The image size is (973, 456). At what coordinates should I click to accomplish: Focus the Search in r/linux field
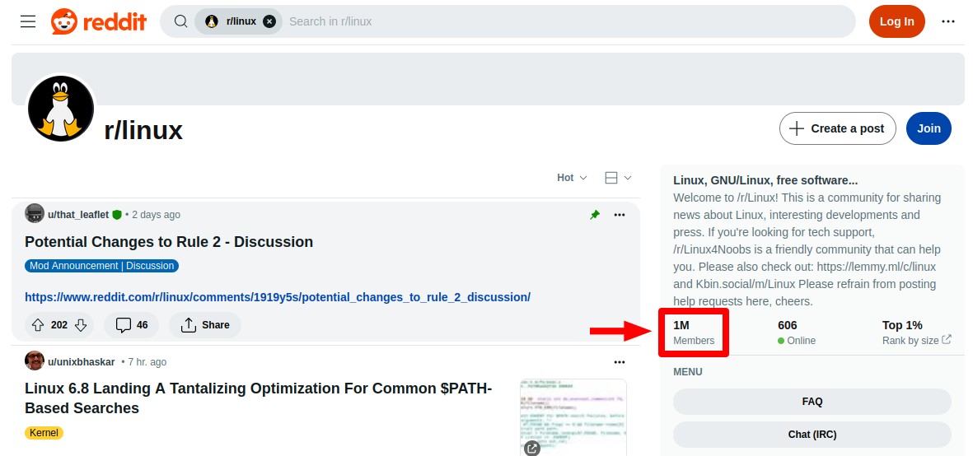pos(568,21)
